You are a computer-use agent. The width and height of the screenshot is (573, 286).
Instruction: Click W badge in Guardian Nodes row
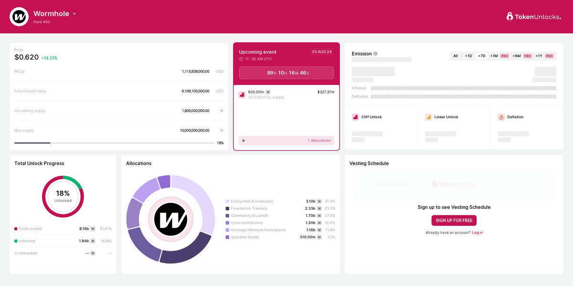click(x=319, y=237)
